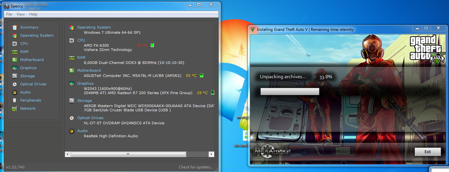449x172 pixels.
Task: Open the View menu in Speccy
Action: [21, 14]
